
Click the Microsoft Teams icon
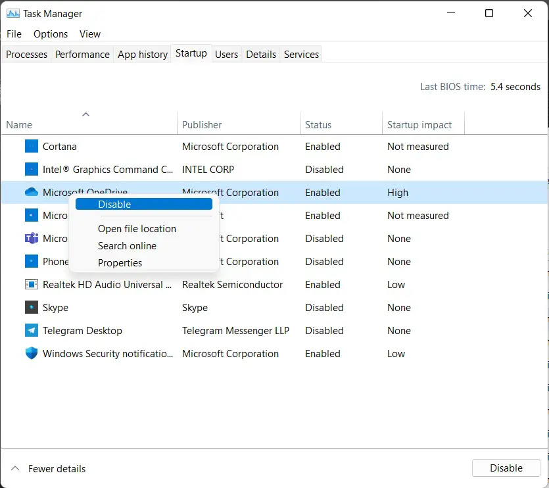(32, 238)
